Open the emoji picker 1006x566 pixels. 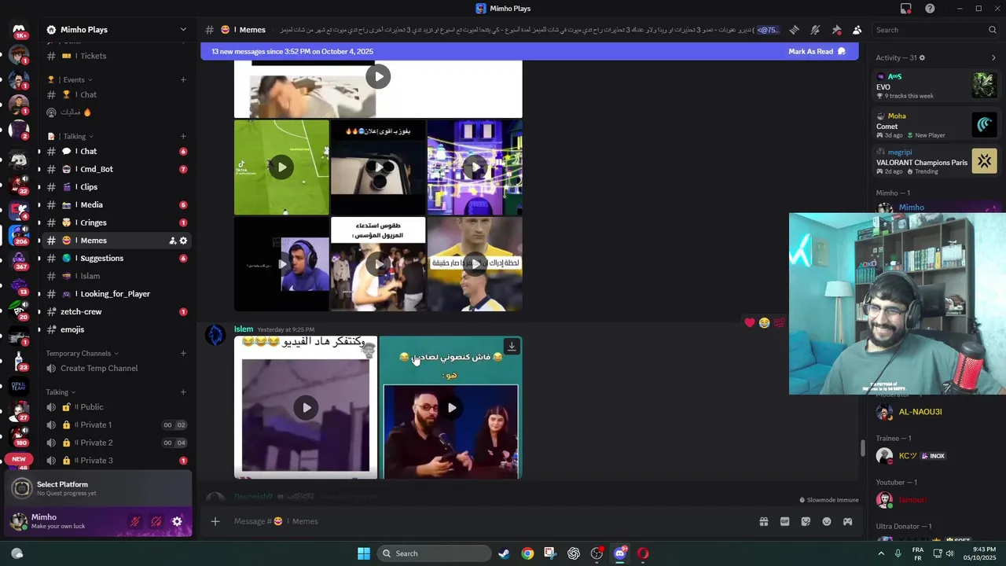(x=827, y=521)
